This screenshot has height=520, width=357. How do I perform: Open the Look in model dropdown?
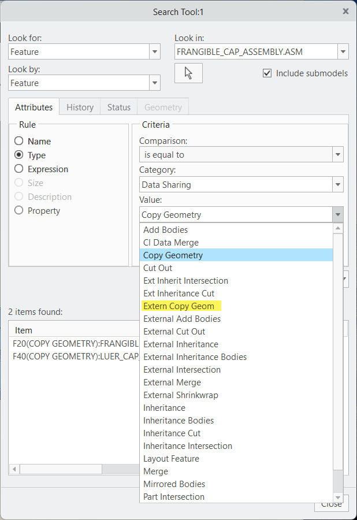pyautogui.click(x=343, y=51)
